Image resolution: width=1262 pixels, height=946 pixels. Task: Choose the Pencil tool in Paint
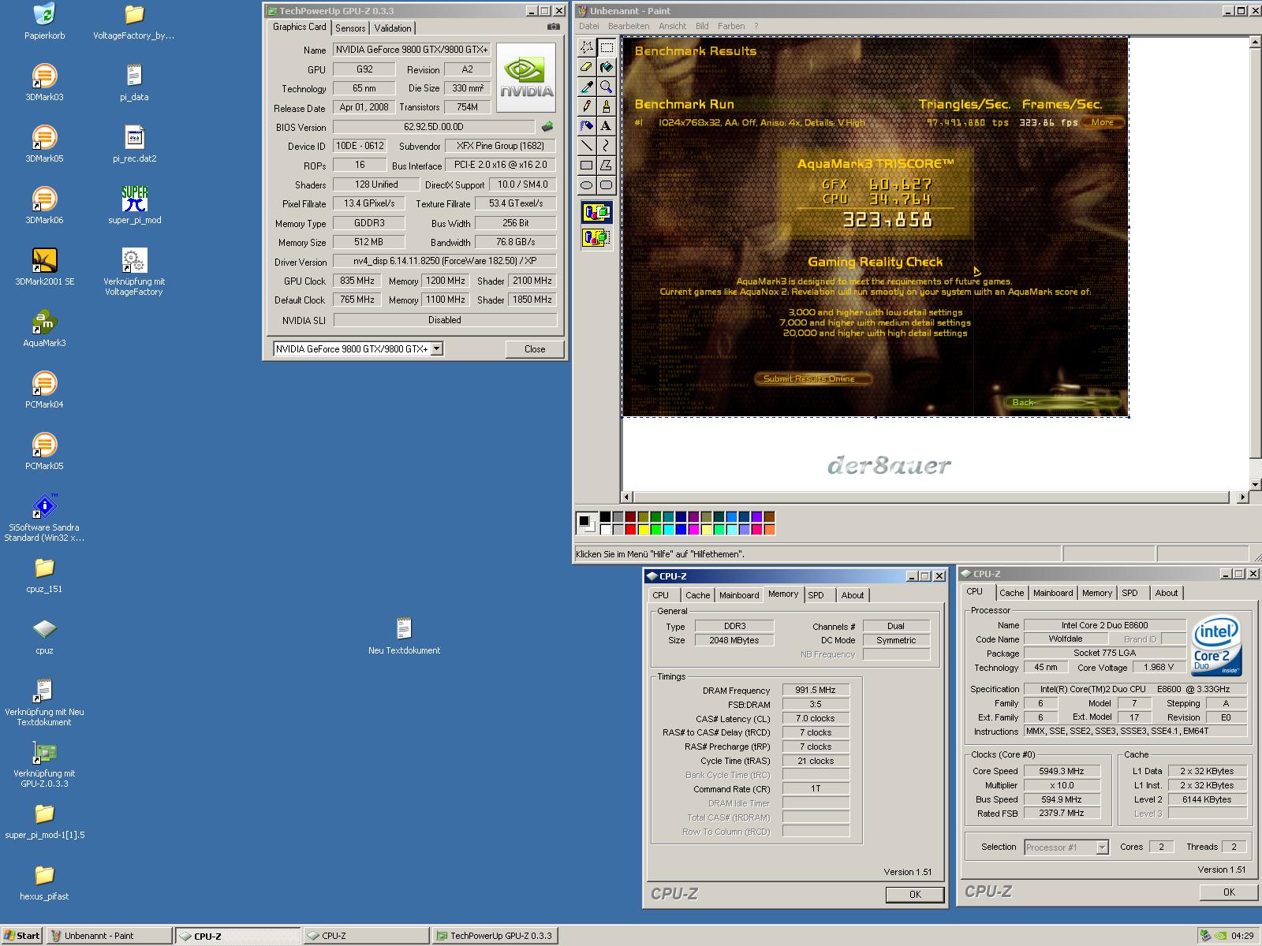coord(587,106)
